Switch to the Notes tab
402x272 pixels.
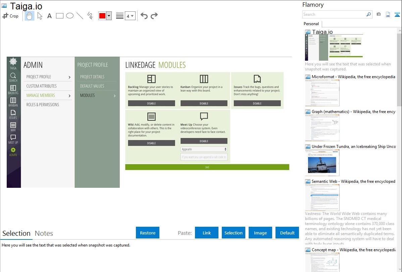pyautogui.click(x=44, y=233)
